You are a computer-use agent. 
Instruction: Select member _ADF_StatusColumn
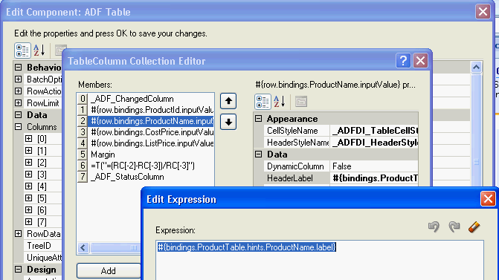(x=146, y=177)
